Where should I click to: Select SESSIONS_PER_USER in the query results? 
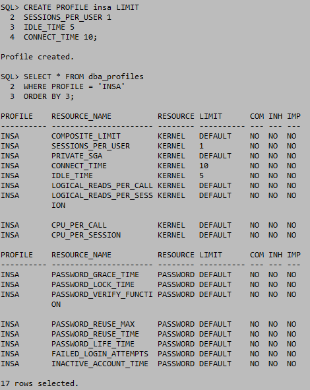click(x=90, y=146)
